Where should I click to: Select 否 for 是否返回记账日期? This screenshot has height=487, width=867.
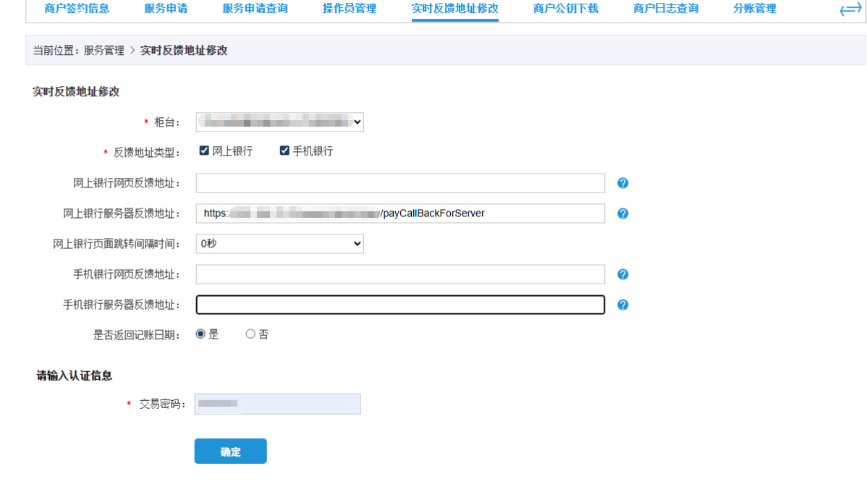click(250, 334)
